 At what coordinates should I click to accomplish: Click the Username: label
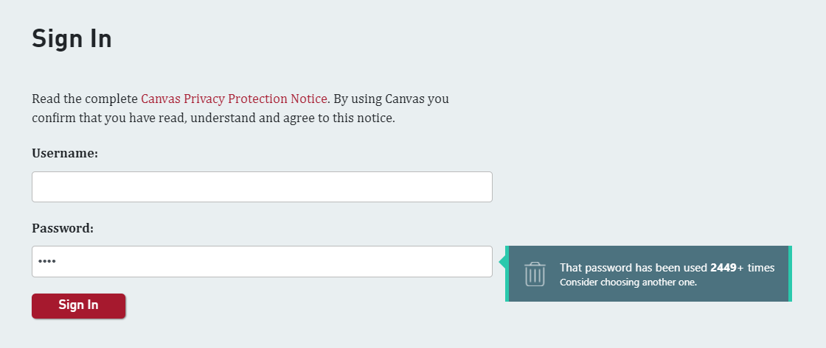point(66,154)
